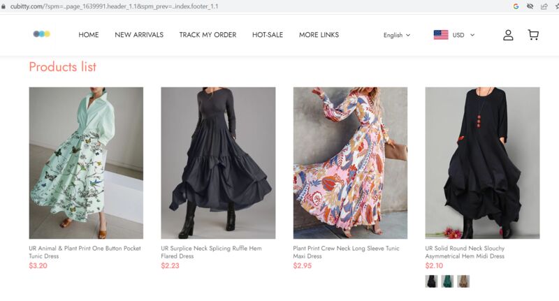The image size is (559, 301).
Task: Open UR Solid Round Neck Slouchy dress title
Action: (465, 252)
